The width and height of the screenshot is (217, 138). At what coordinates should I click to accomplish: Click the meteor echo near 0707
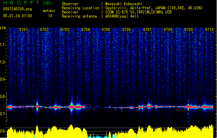(x=149, y=106)
